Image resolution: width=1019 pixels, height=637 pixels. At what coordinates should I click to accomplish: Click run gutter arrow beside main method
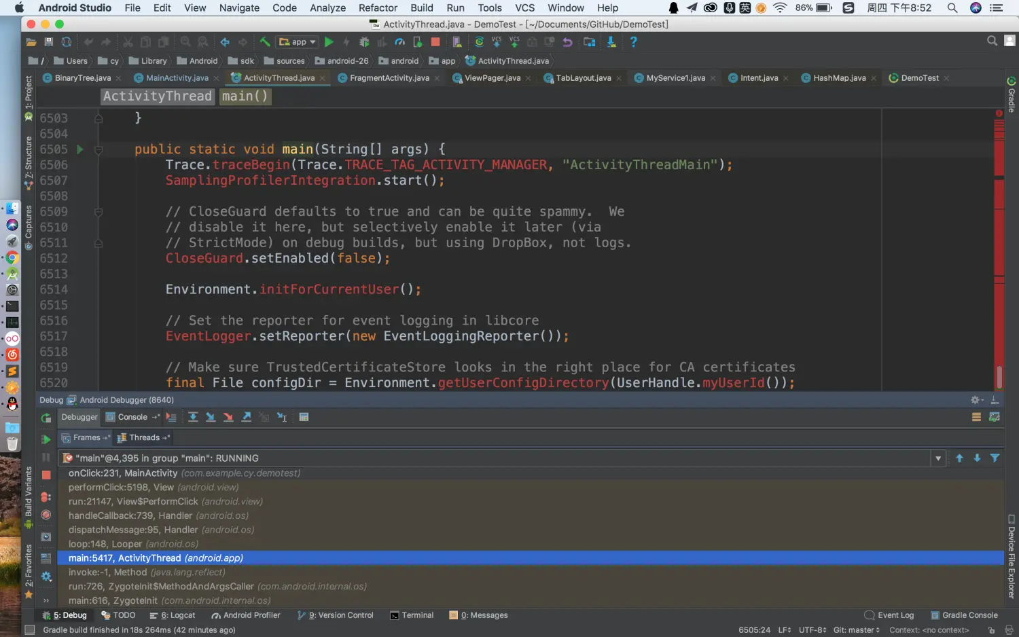point(80,149)
